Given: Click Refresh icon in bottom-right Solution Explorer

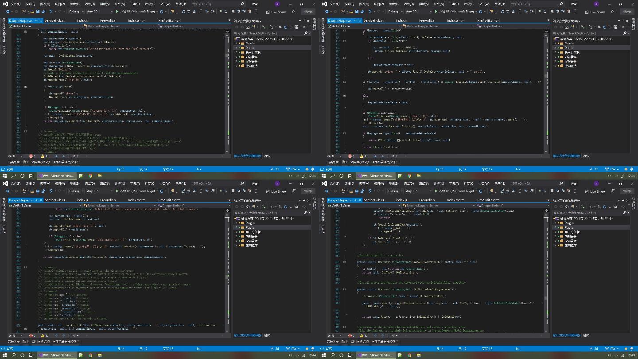Looking at the screenshot, I should tap(604, 207).
